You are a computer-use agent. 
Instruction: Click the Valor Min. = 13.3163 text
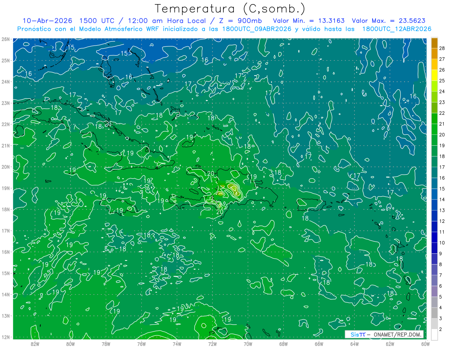click(310, 21)
